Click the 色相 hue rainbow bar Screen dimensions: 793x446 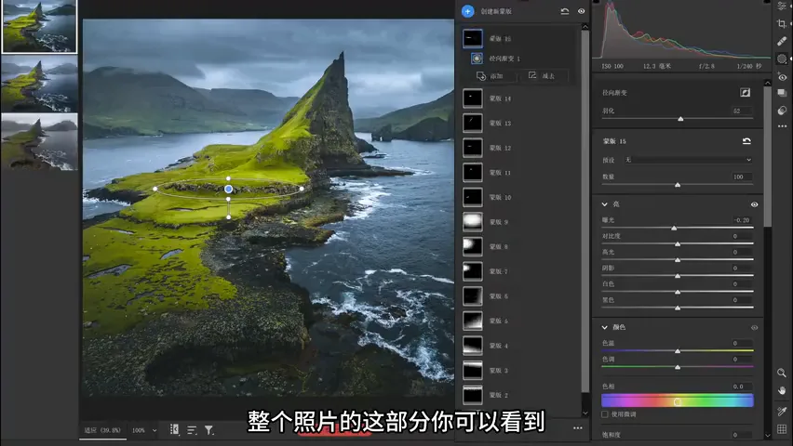coord(678,401)
